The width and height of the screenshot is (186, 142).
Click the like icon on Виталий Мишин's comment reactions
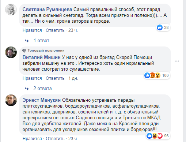pyautogui.click(x=147, y=75)
